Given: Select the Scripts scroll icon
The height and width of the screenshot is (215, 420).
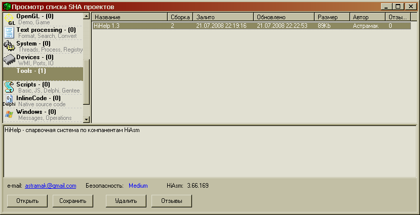Looking at the screenshot, I should coord(9,88).
